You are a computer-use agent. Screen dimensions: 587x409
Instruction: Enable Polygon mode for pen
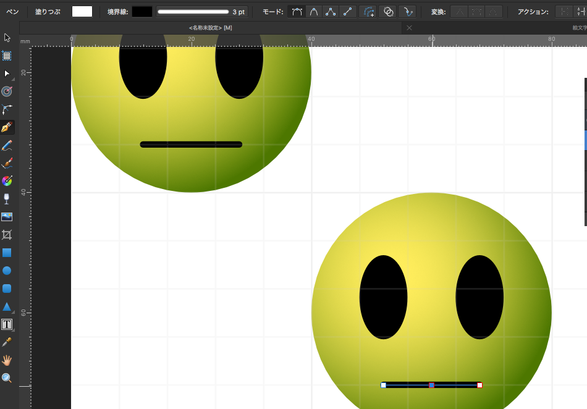[330, 12]
